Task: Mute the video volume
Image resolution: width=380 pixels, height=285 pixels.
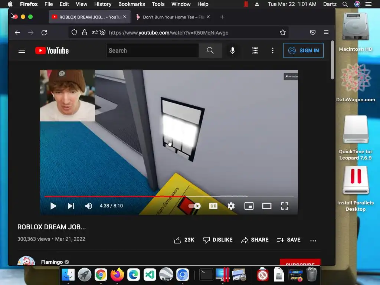Action: tap(89, 206)
